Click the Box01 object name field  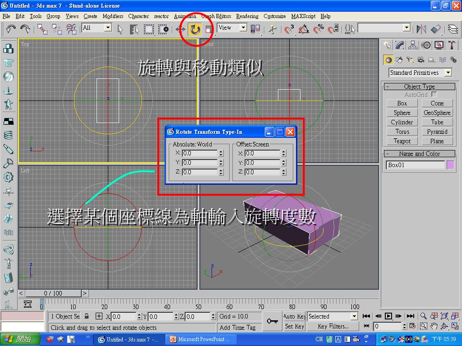click(x=415, y=165)
